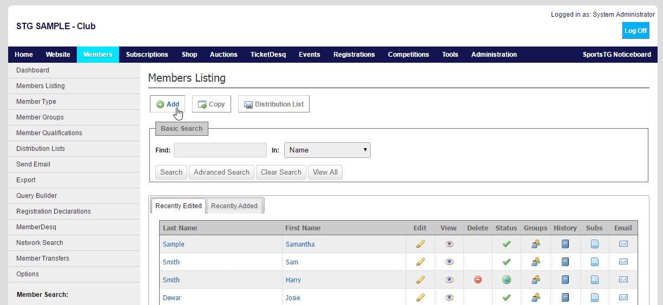Click the Find search text field
Viewport: 663px width, 305px height.
point(220,150)
